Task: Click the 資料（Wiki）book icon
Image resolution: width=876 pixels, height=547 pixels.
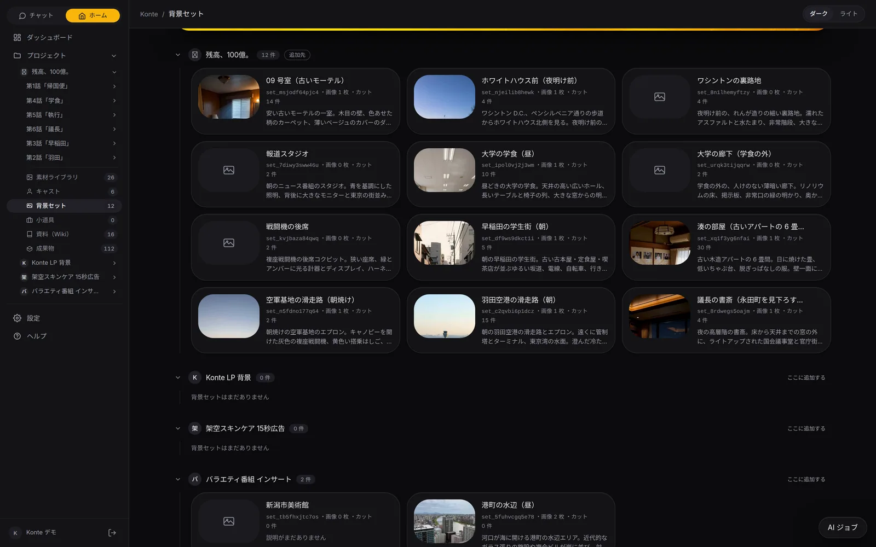Action: click(30, 234)
